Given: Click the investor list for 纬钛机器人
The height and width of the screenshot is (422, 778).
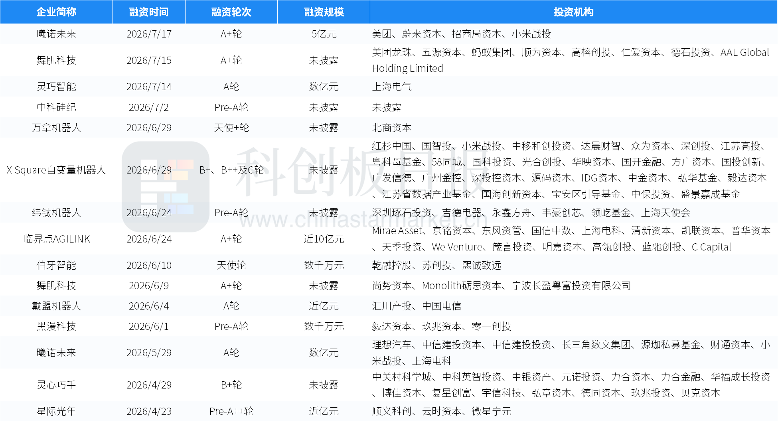Looking at the screenshot, I should click(531, 213).
